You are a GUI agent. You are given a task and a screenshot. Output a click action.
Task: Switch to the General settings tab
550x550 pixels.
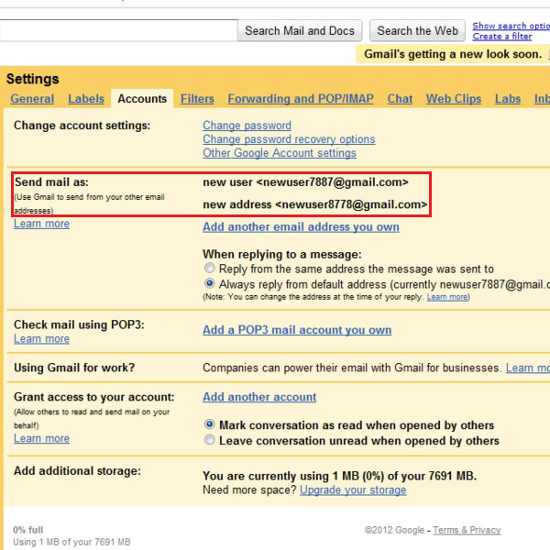tap(32, 99)
